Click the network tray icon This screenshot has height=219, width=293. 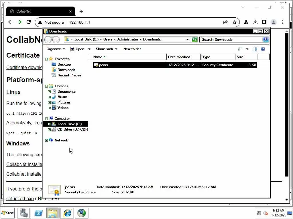tap(259, 213)
